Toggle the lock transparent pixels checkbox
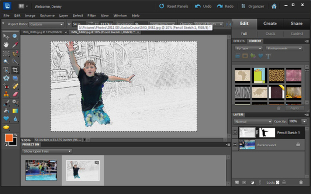Viewport: 311px width, 194px height. [x=278, y=182]
